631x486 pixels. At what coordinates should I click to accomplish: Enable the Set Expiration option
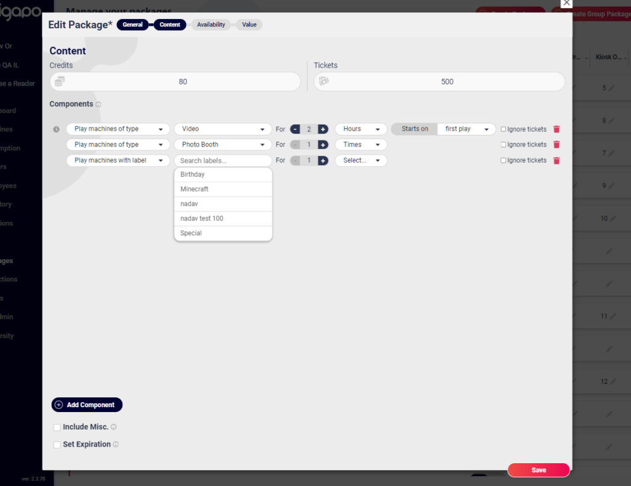click(x=57, y=444)
